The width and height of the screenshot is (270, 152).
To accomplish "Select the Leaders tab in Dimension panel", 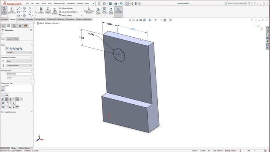I will click(9, 39).
